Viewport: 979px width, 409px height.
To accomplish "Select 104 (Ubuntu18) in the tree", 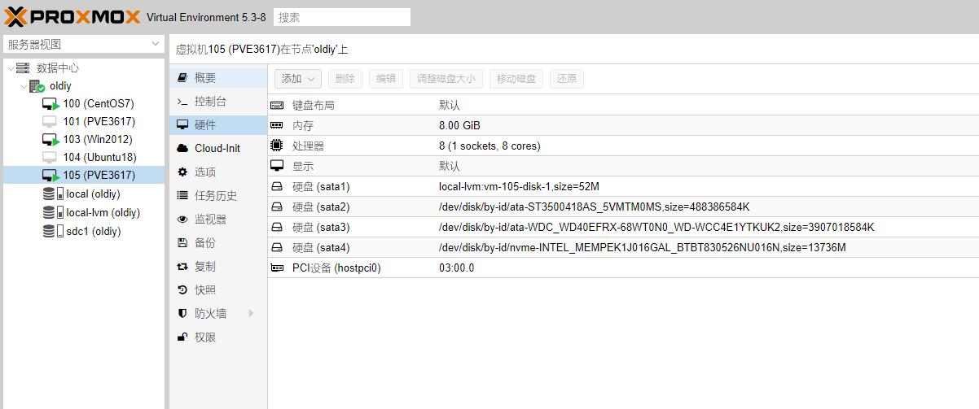I will 99,158.
